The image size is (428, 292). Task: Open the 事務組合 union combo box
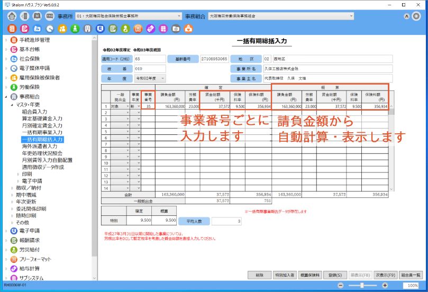[x=281, y=16]
